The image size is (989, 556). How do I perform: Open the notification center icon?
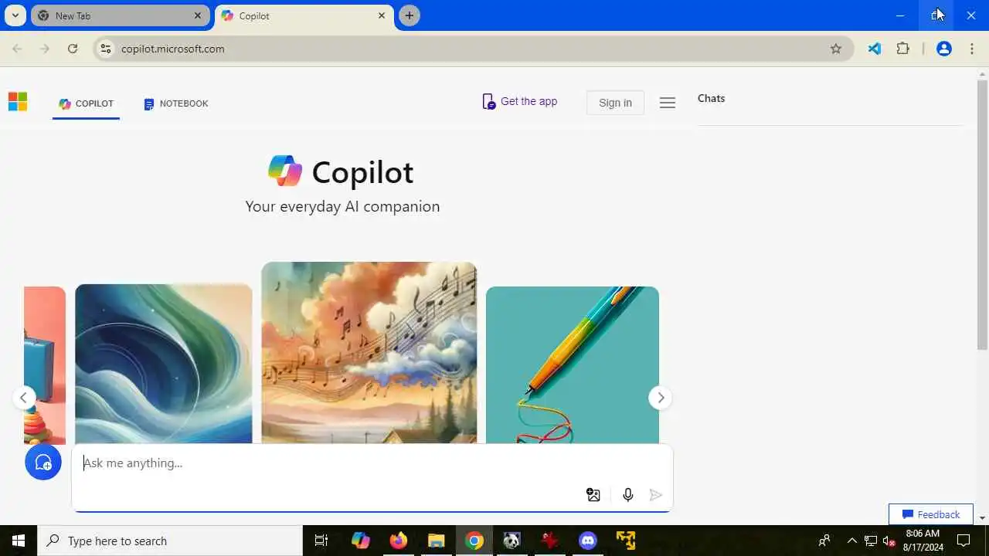click(964, 541)
